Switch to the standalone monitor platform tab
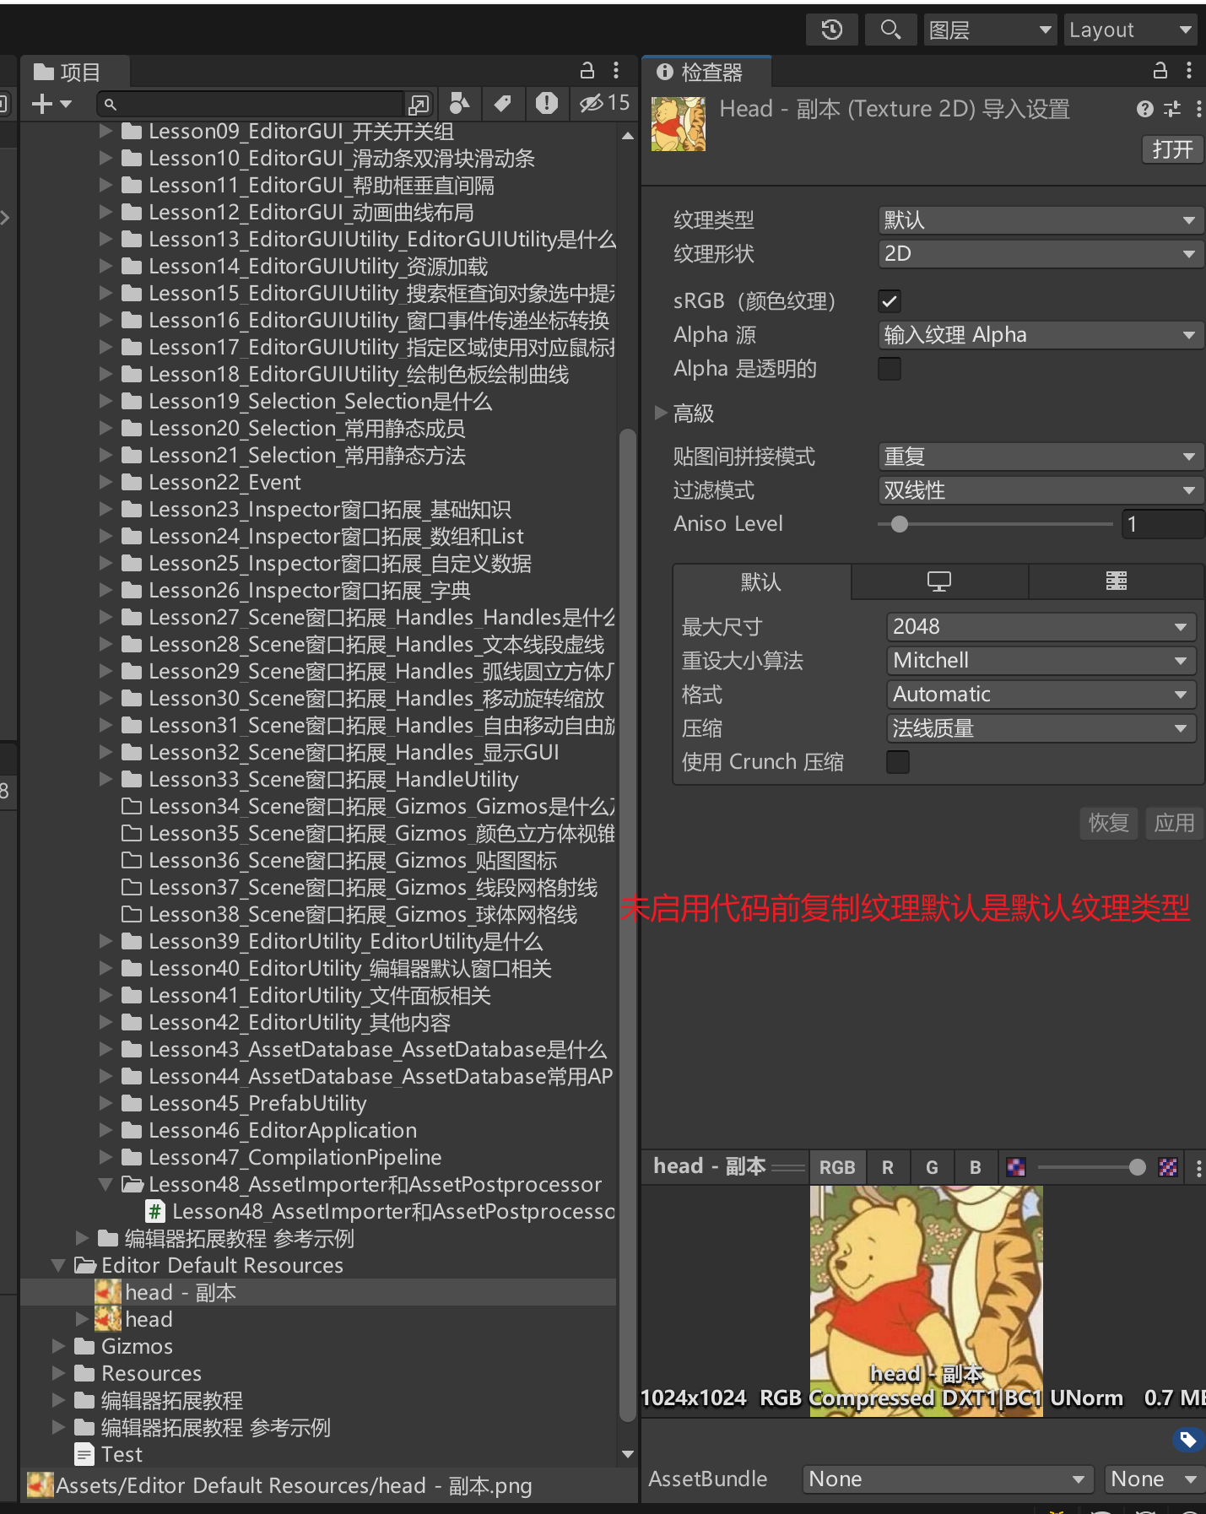The image size is (1206, 1514). coord(939,581)
